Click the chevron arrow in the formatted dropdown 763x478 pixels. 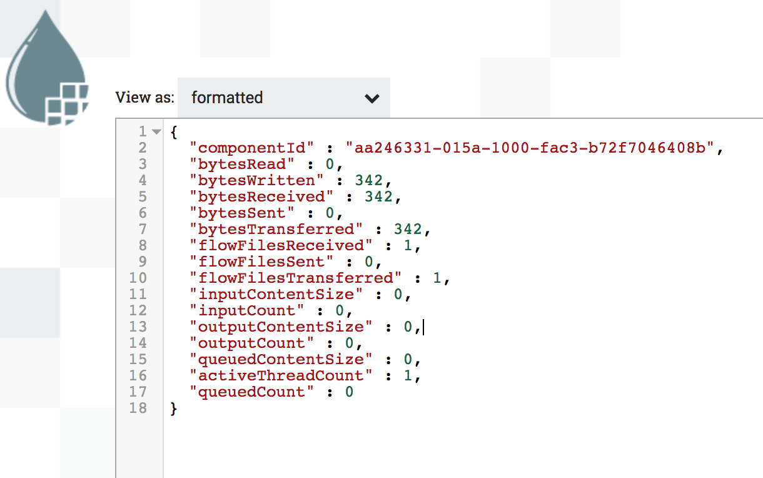coord(372,99)
